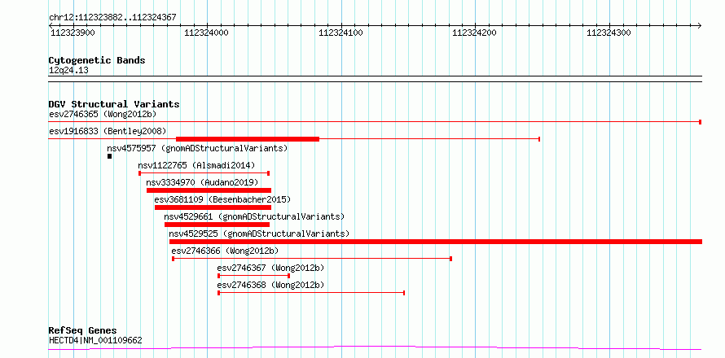Click the black 12q24.13 cytogenetic band bar
Image resolution: width=725 pixels, height=358 pixels.
[375, 79]
